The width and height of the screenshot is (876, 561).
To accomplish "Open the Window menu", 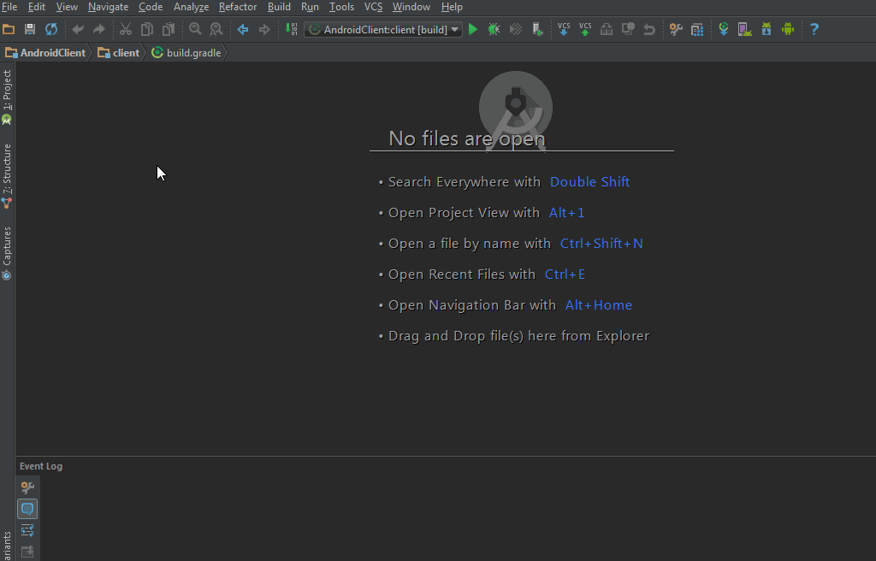I will [411, 7].
